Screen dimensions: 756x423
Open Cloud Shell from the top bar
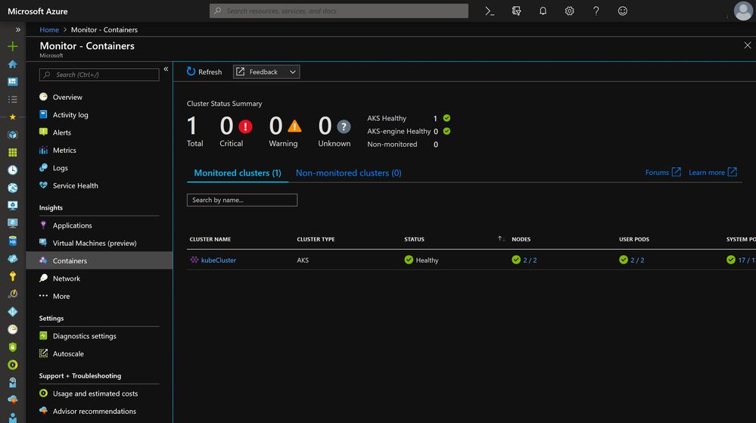[x=490, y=11]
